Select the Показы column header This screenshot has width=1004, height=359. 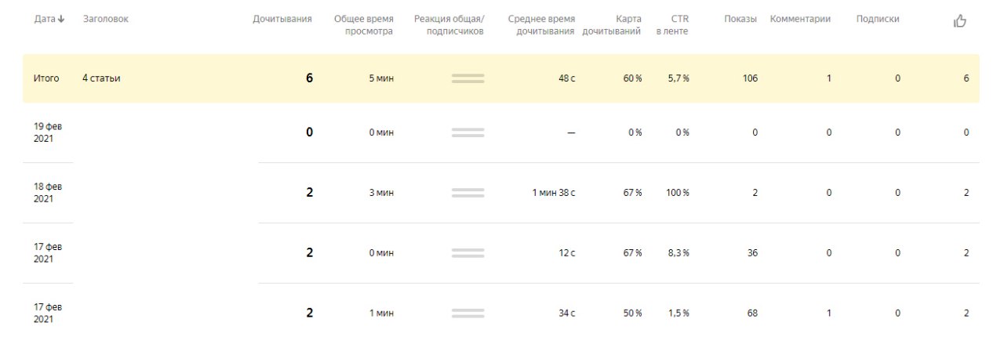tap(740, 19)
